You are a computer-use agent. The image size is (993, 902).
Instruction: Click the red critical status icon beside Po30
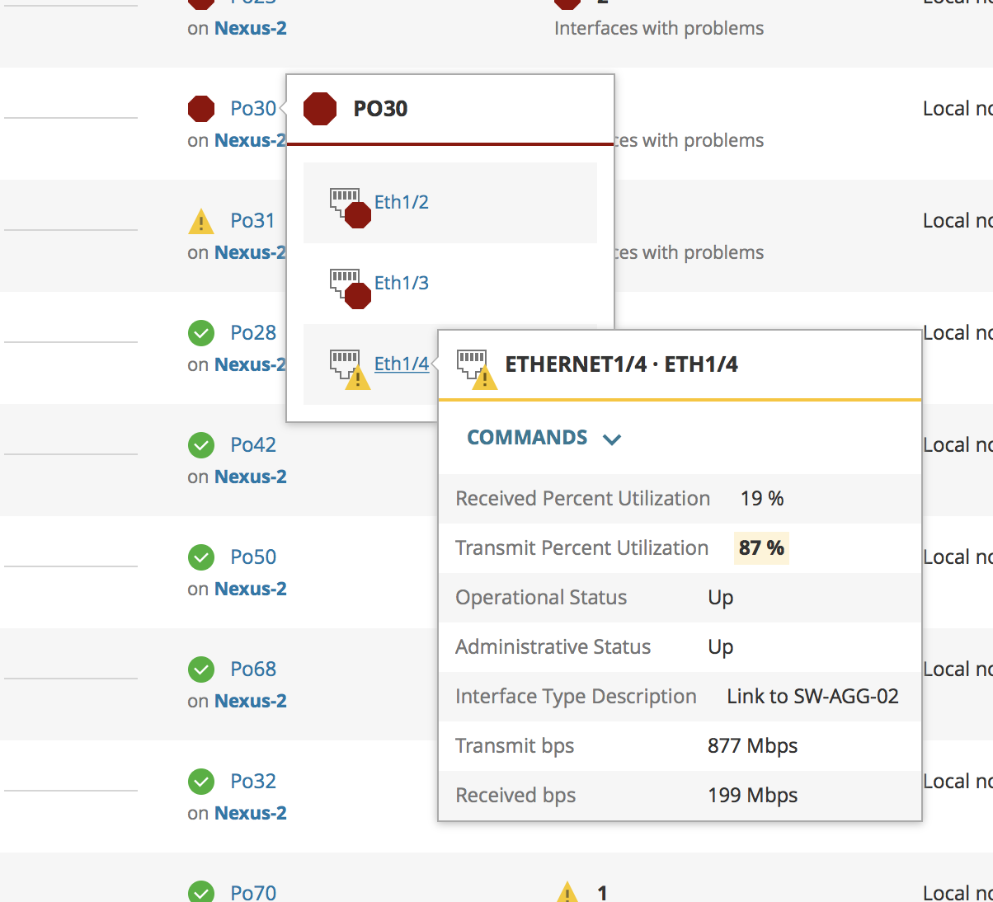click(x=201, y=109)
